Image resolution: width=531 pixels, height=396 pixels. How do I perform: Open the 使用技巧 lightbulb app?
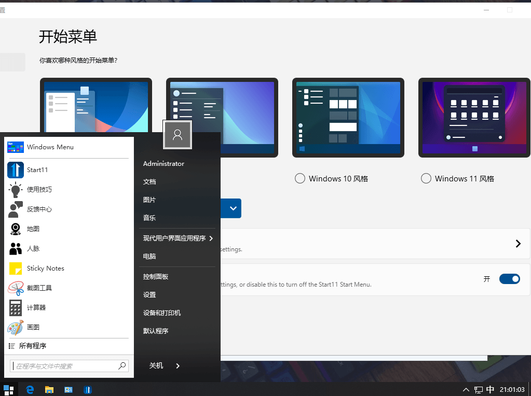click(16, 190)
